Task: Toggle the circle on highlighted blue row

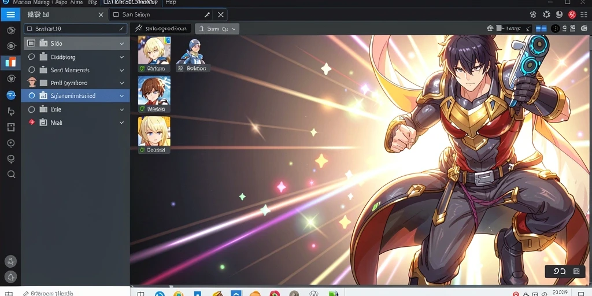Action: pos(32,96)
